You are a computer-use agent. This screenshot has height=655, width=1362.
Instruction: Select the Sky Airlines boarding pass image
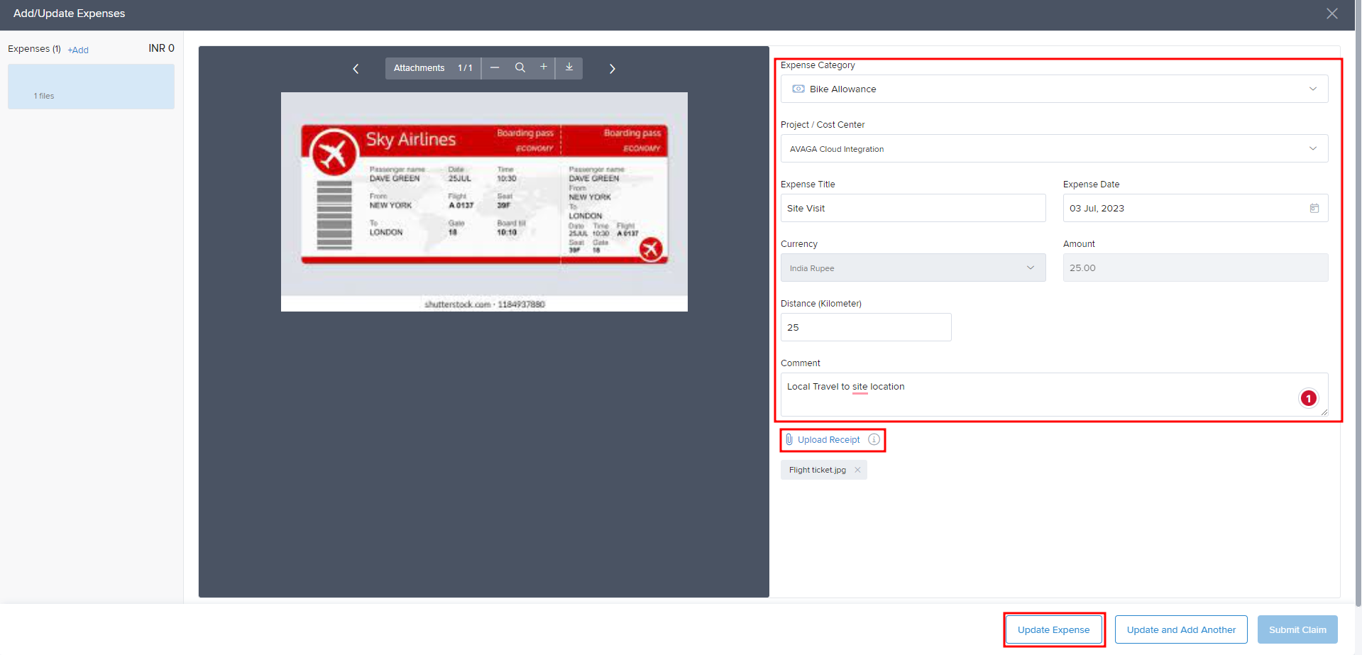(484, 202)
